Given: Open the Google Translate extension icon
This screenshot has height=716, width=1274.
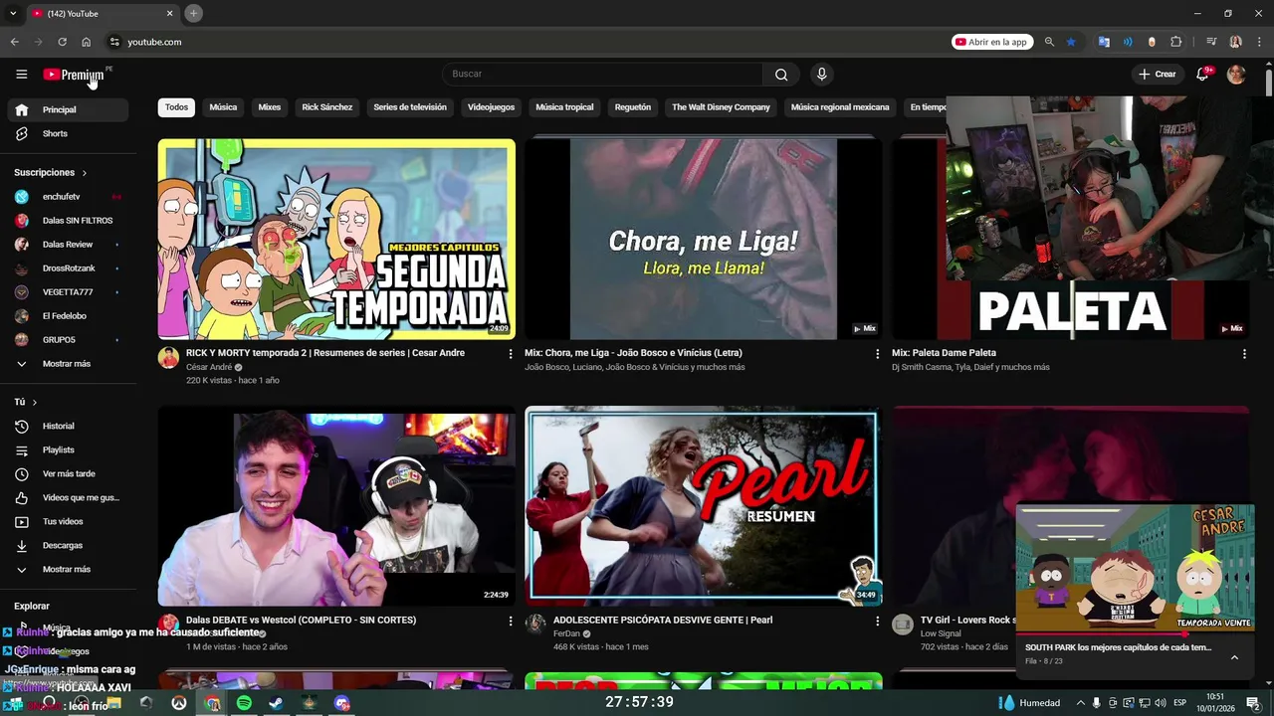Looking at the screenshot, I should (x=1104, y=42).
